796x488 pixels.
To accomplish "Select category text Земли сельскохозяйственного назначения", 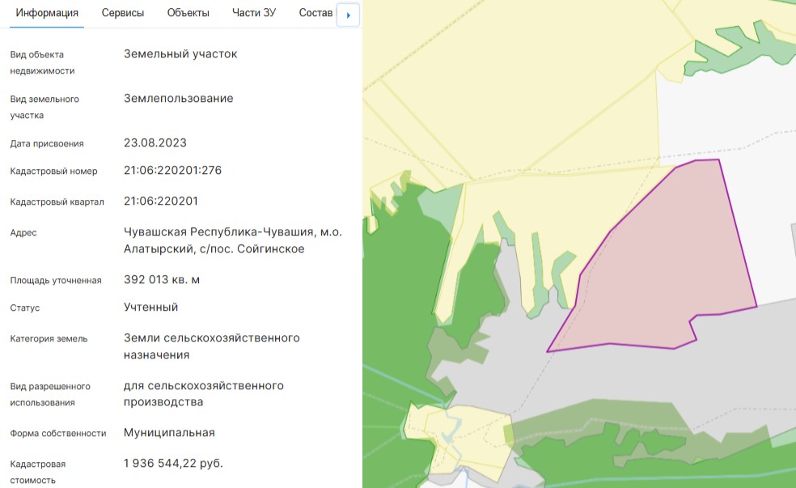I will [212, 346].
